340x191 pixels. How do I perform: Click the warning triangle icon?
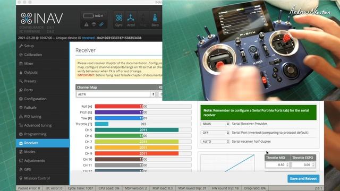86,24
